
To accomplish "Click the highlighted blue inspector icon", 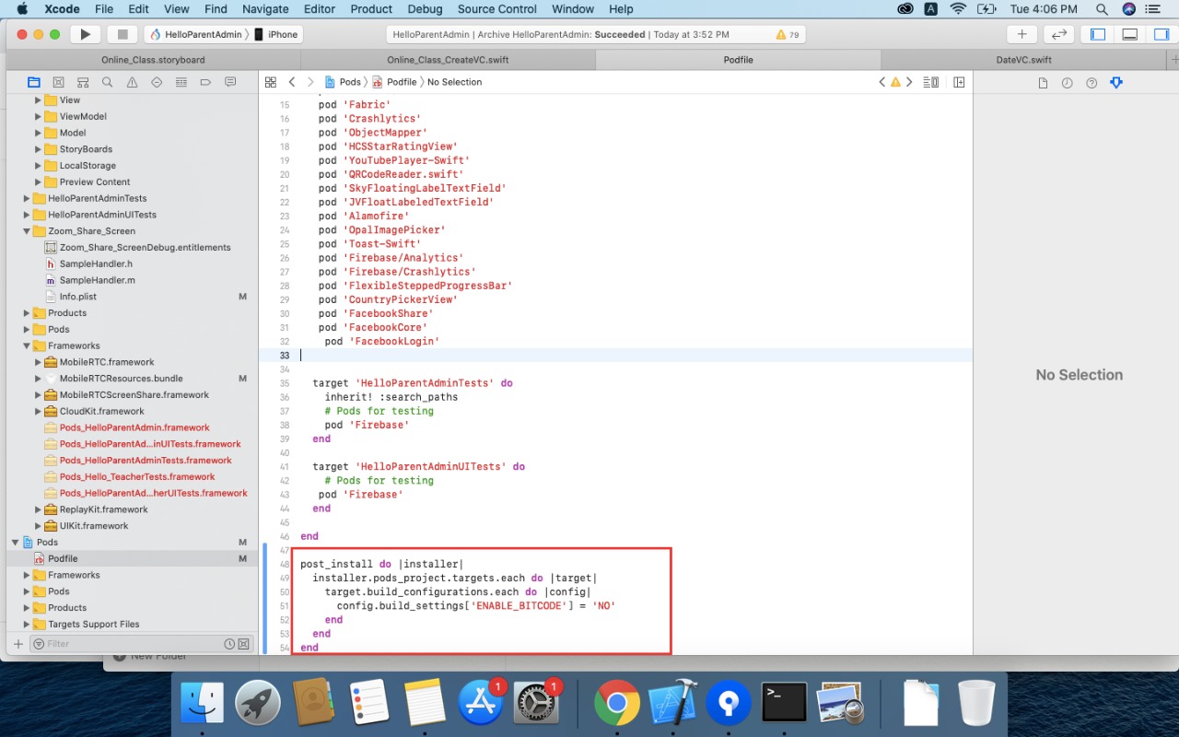I will 1116,83.
